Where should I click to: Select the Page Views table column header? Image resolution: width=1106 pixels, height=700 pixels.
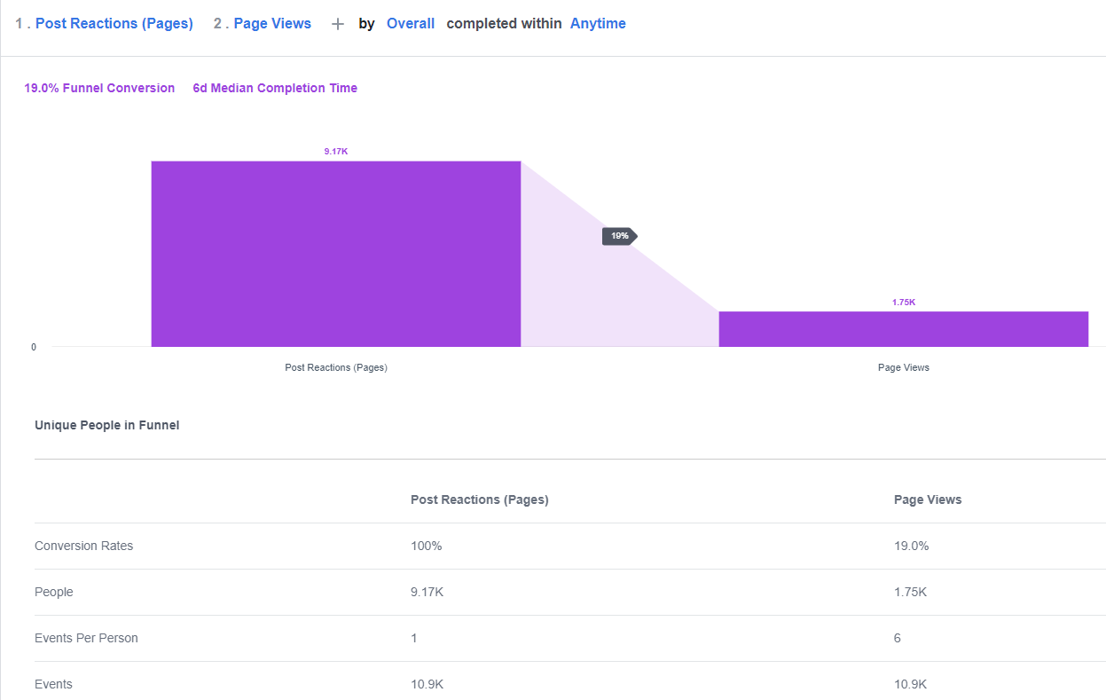pyautogui.click(x=928, y=499)
